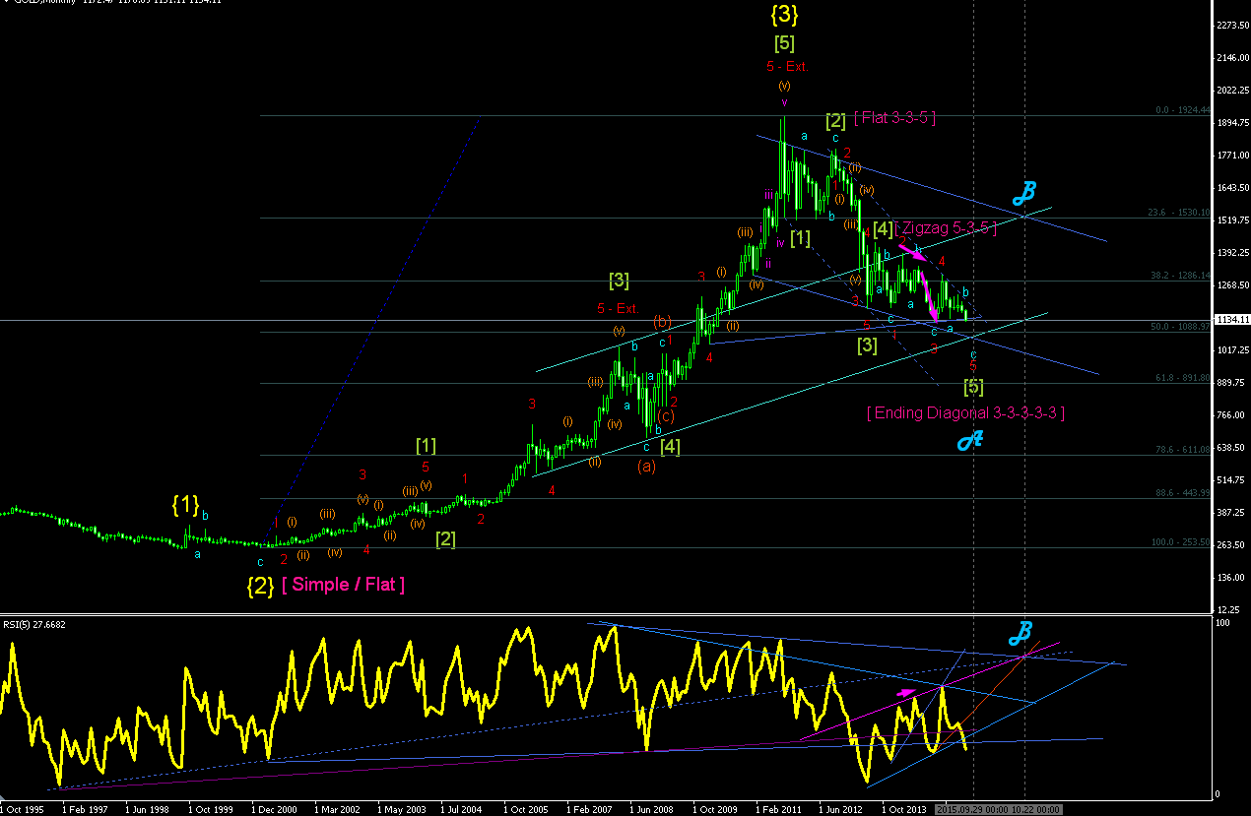The image size is (1251, 816).
Task: Click 2022.25 on the price axis
Action: [1233, 91]
